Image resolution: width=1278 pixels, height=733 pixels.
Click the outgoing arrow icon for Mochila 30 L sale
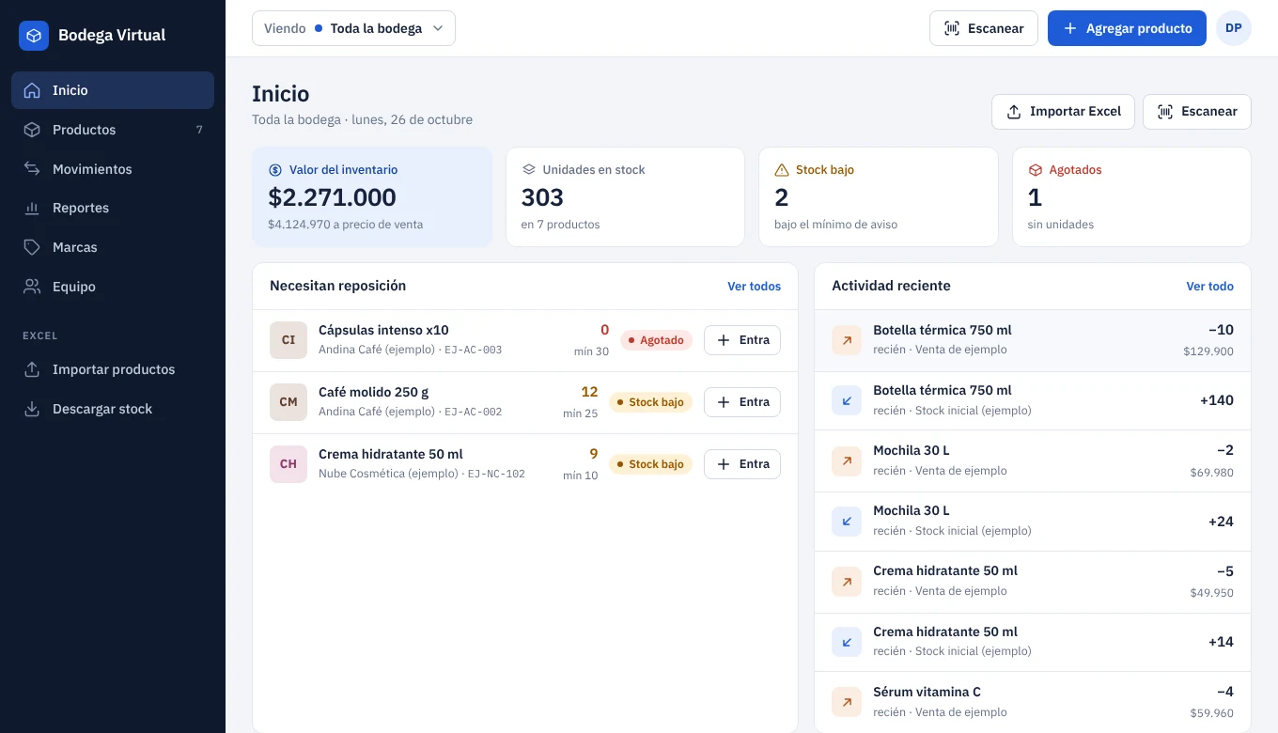pyautogui.click(x=847, y=460)
